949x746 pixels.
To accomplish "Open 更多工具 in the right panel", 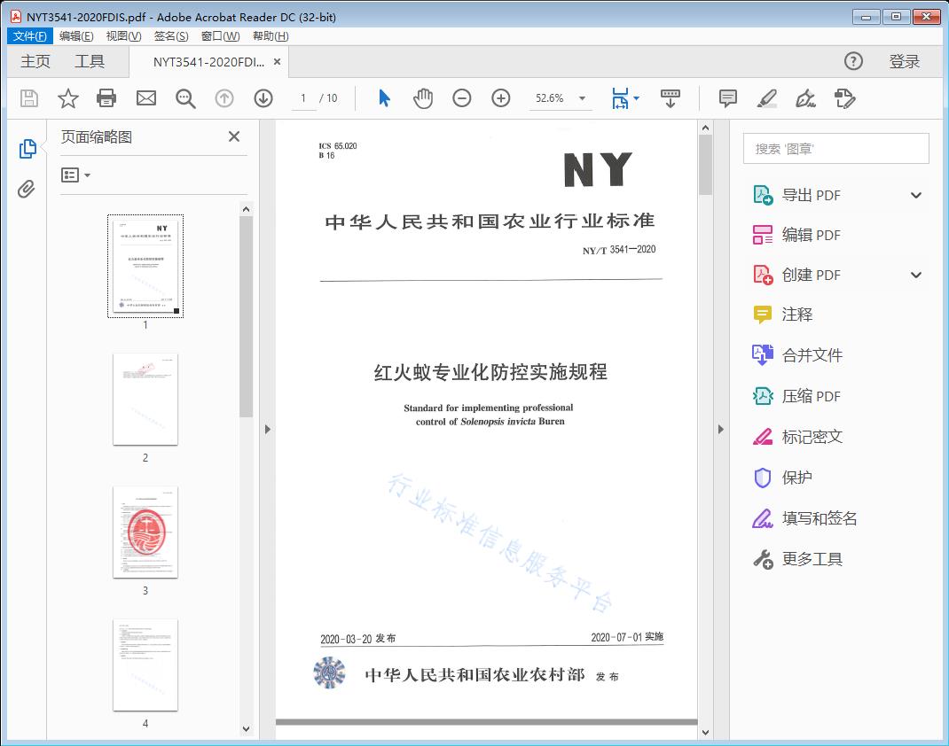I will click(x=812, y=558).
